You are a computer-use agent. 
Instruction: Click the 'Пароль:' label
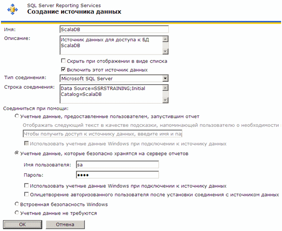coord(33,175)
